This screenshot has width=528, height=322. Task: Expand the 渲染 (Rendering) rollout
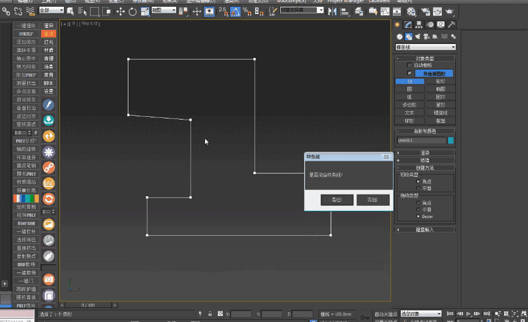(425, 152)
